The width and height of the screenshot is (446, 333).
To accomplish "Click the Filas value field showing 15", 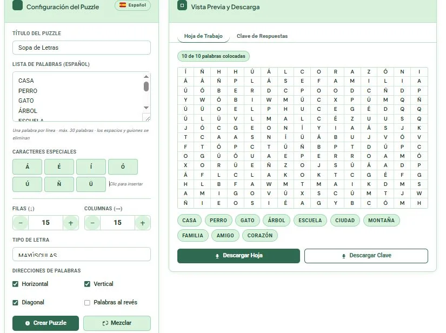I will (x=45, y=223).
